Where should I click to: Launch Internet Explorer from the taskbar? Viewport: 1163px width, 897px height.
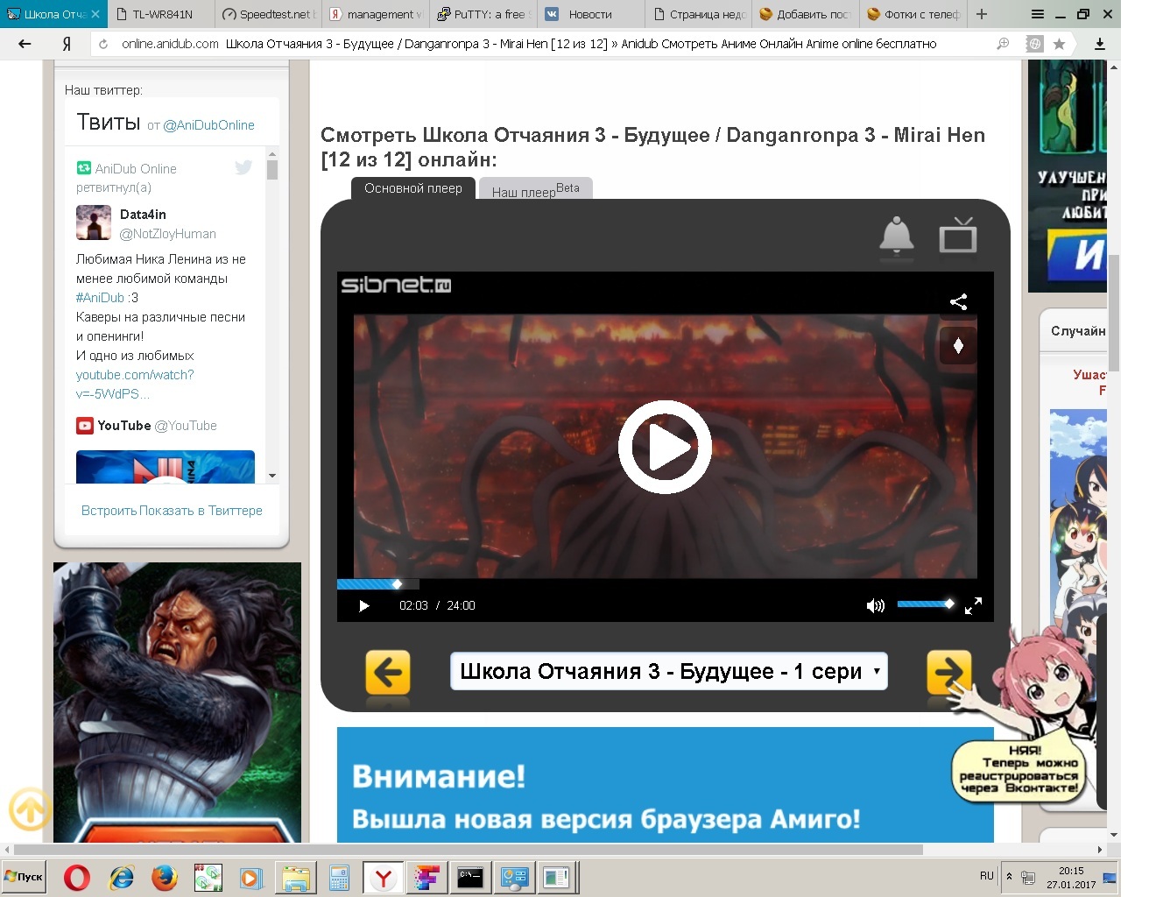tap(121, 877)
